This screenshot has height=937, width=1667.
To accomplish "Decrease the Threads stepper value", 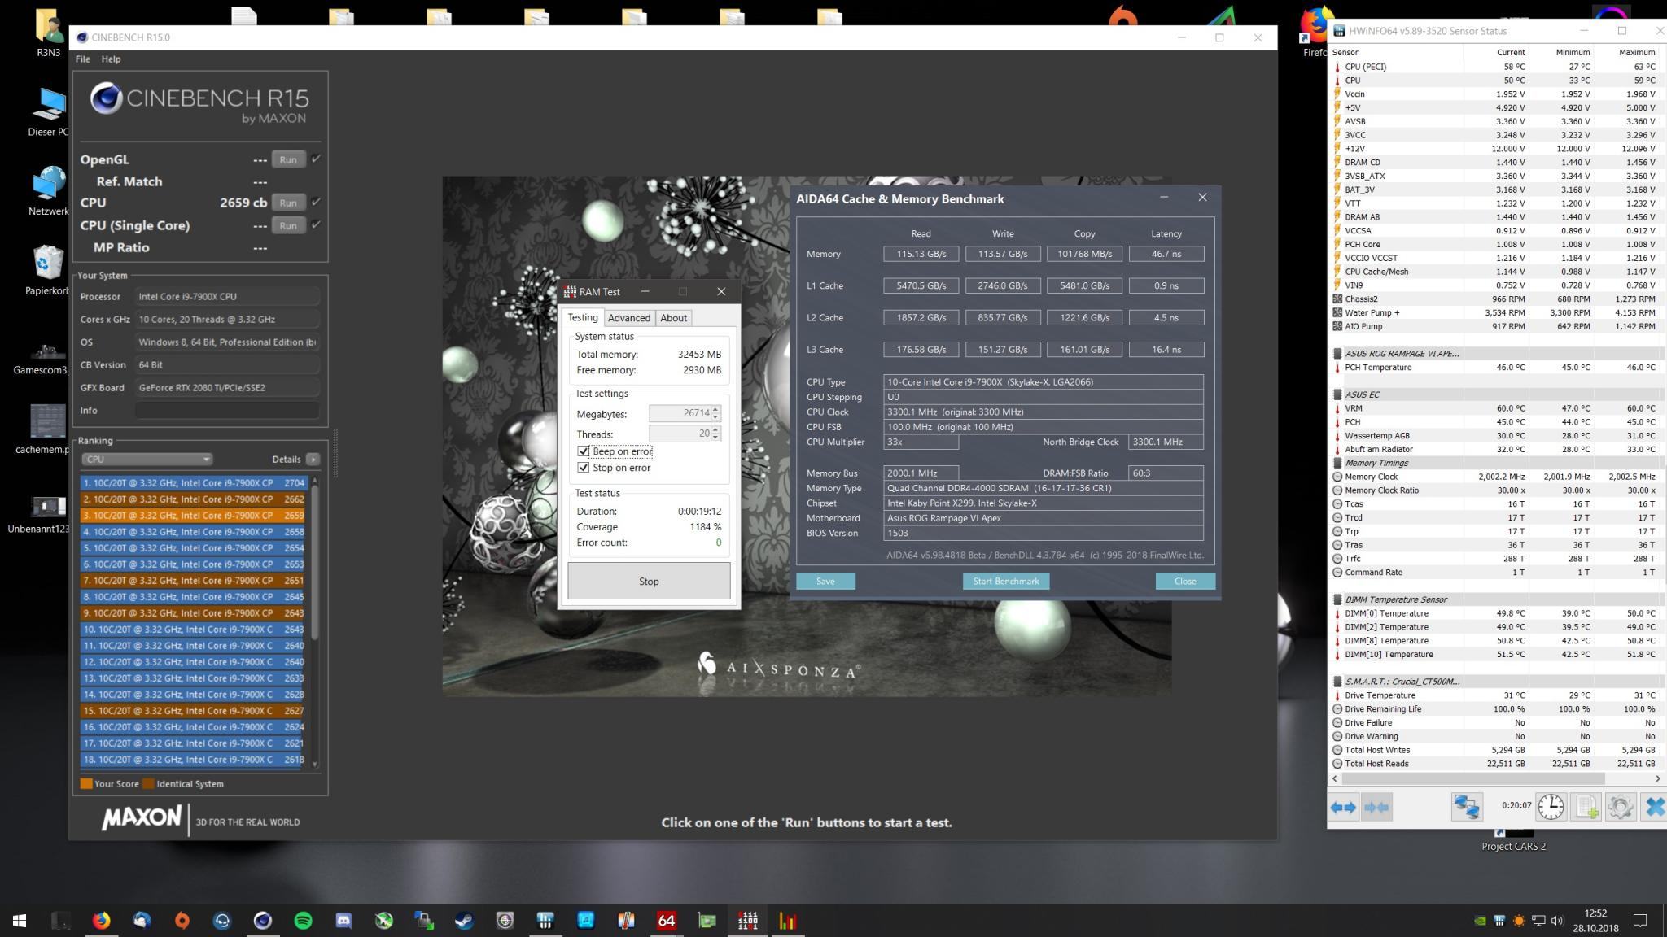I will click(x=715, y=438).
